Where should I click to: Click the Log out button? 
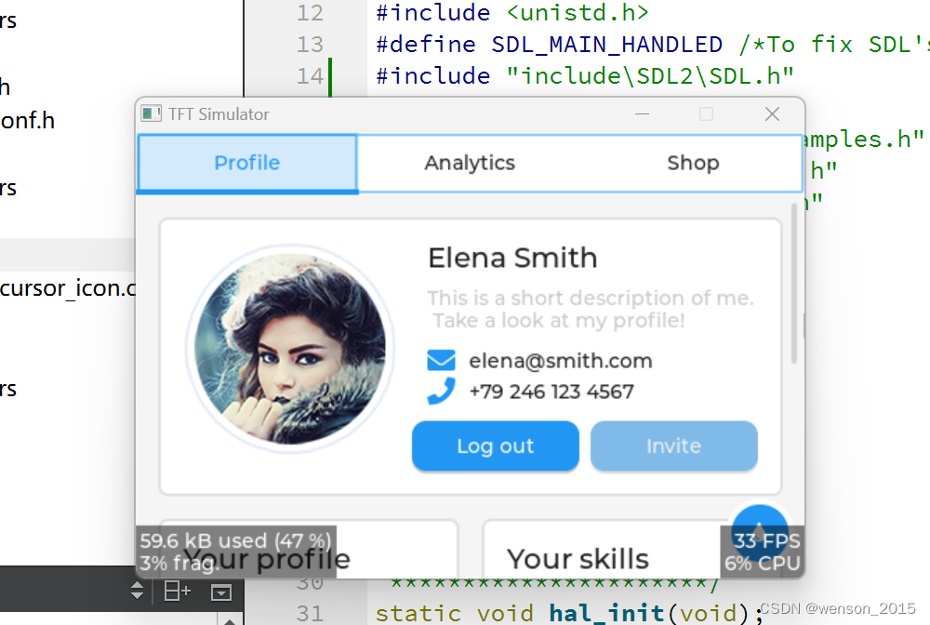point(496,445)
